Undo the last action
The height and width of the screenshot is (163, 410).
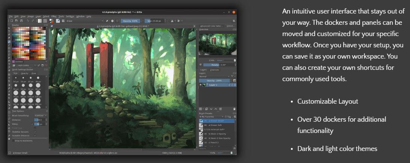28,21
